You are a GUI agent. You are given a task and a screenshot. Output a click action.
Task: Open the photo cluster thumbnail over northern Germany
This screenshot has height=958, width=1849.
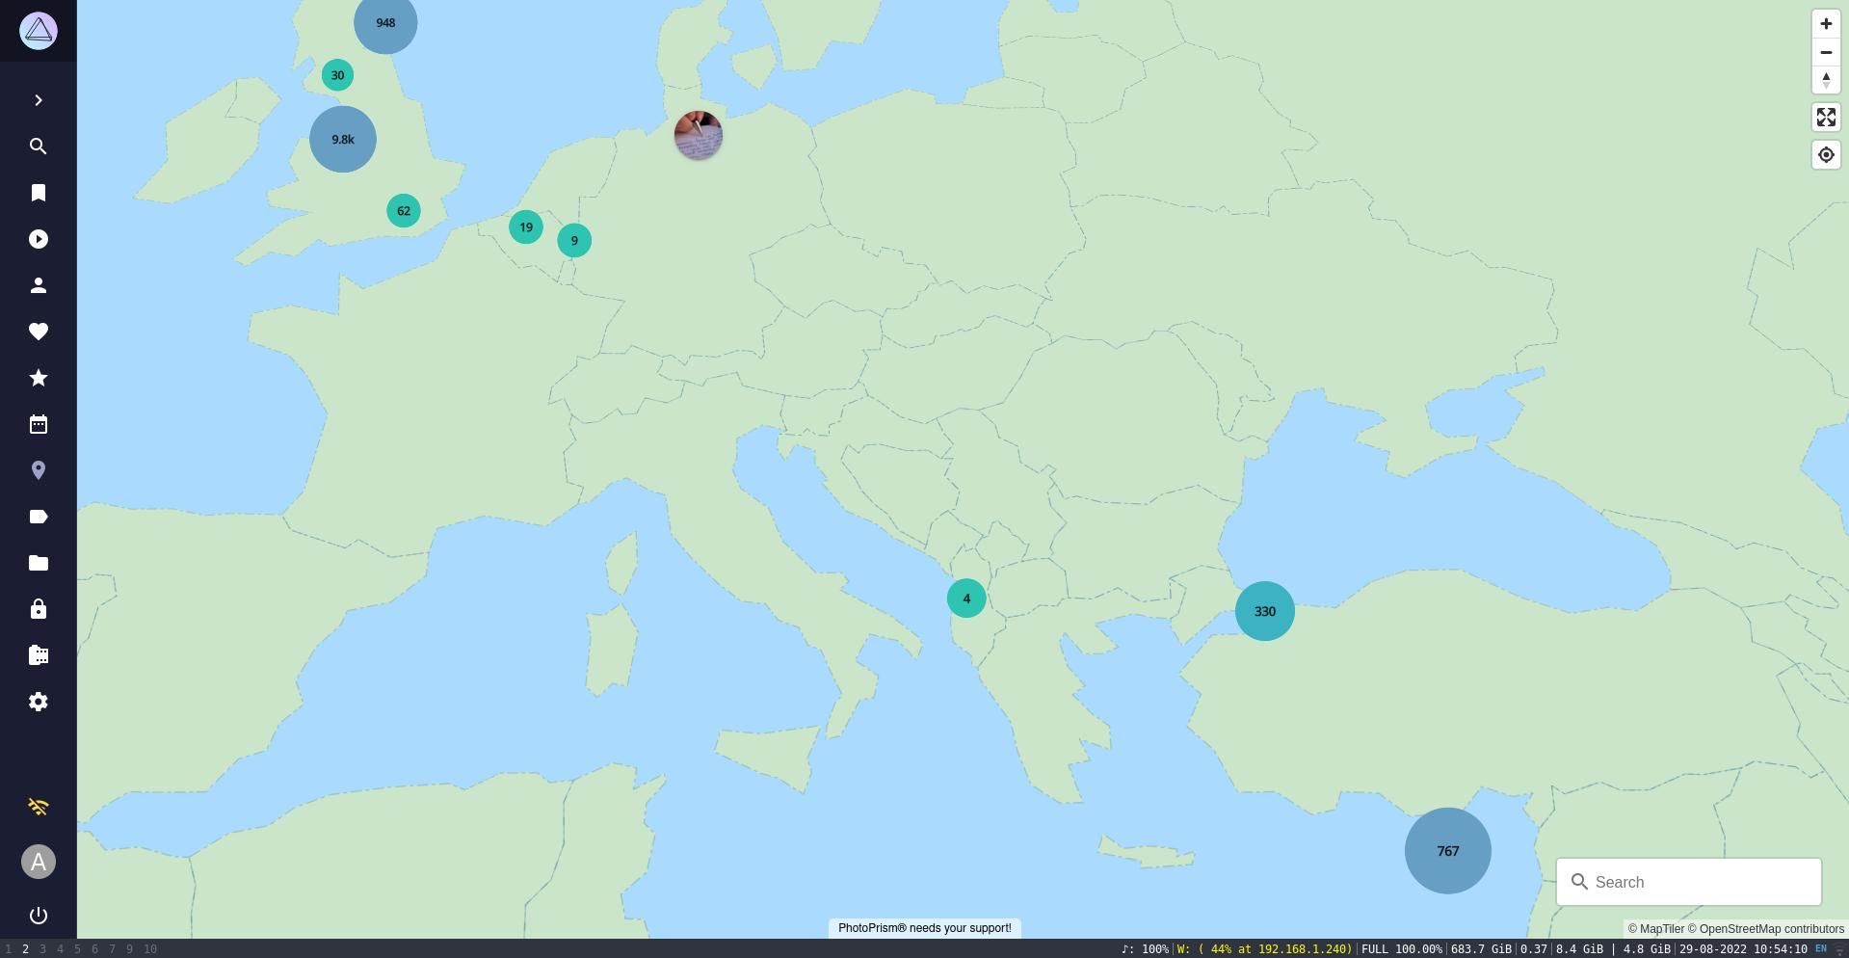click(698, 135)
